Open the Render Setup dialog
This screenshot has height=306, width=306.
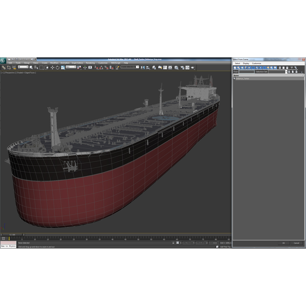182,68
